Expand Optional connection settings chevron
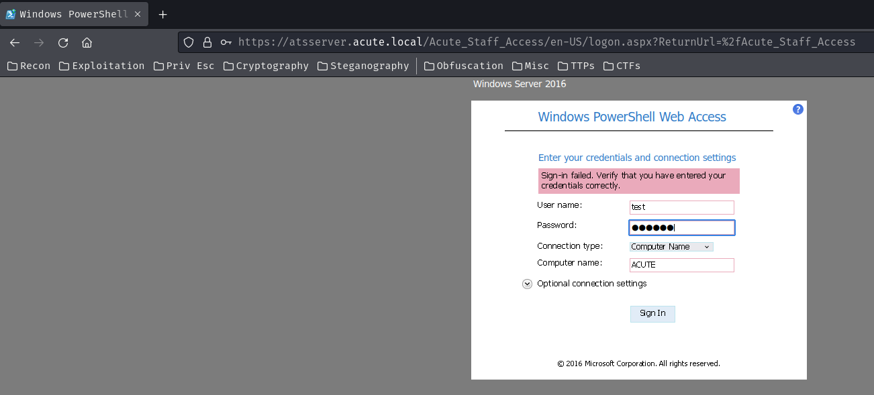This screenshot has height=395, width=874. [x=527, y=284]
